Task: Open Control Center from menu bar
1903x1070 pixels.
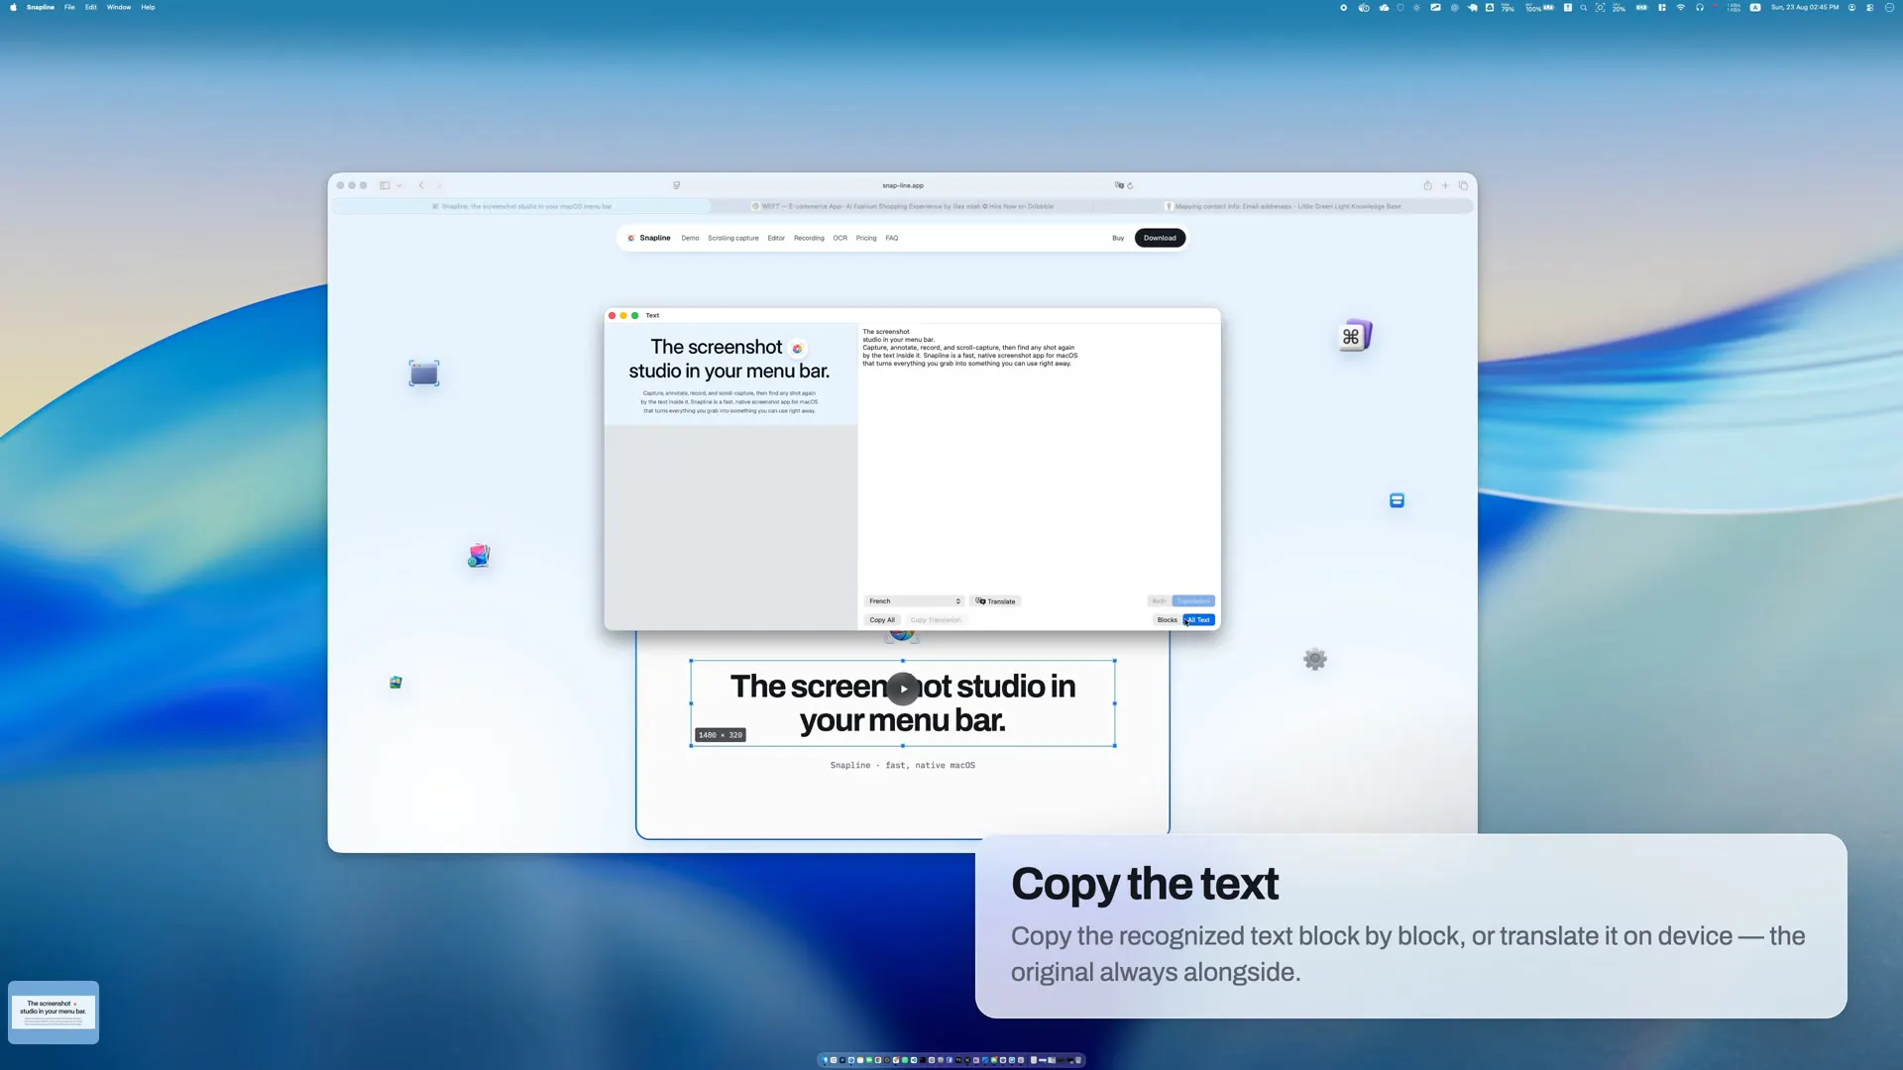Action: point(1870,7)
